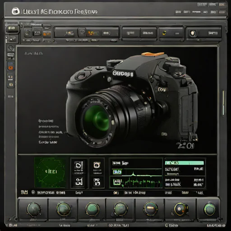
Task: Click the rounded-square outline icon in the toolbar
Action: (x=82, y=32)
